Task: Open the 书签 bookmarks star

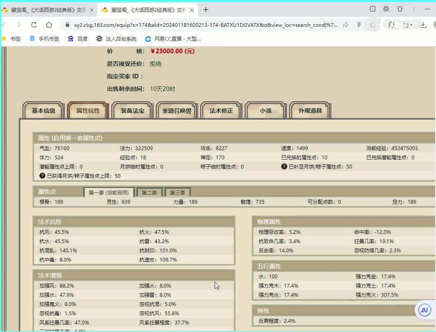Action: (11, 39)
